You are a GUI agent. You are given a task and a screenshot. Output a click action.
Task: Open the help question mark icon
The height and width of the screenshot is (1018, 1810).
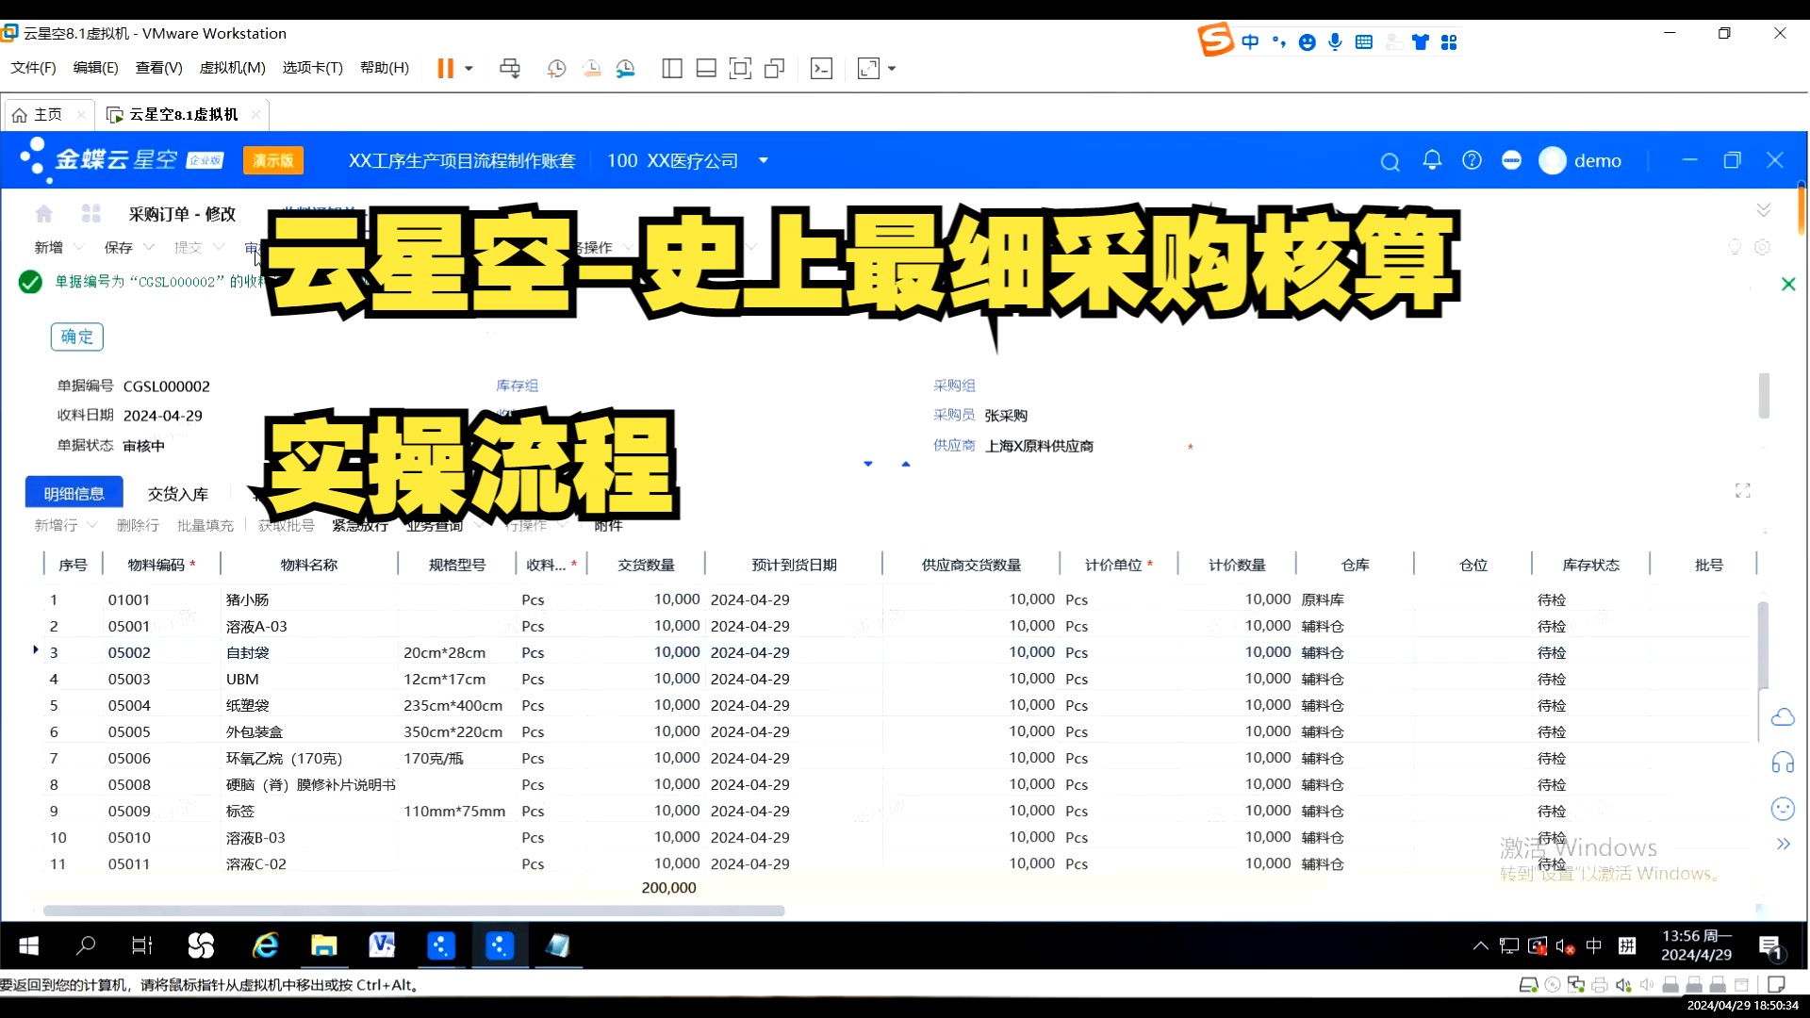[1472, 160]
